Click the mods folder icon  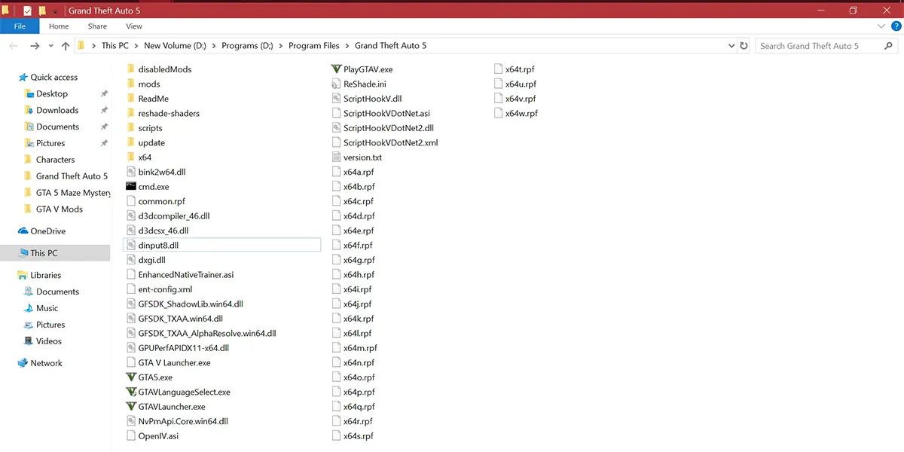[131, 84]
